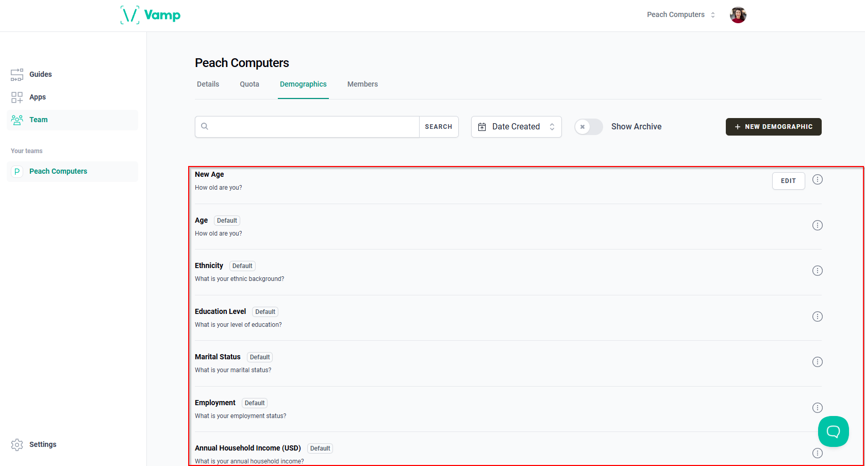This screenshot has width=865, height=466.
Task: Select the Team icon in the sidebar
Action: [x=17, y=120]
